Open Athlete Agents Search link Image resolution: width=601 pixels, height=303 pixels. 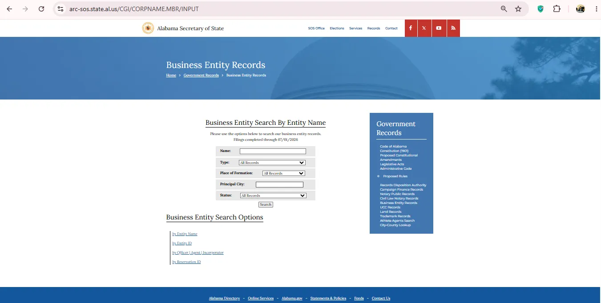click(397, 221)
